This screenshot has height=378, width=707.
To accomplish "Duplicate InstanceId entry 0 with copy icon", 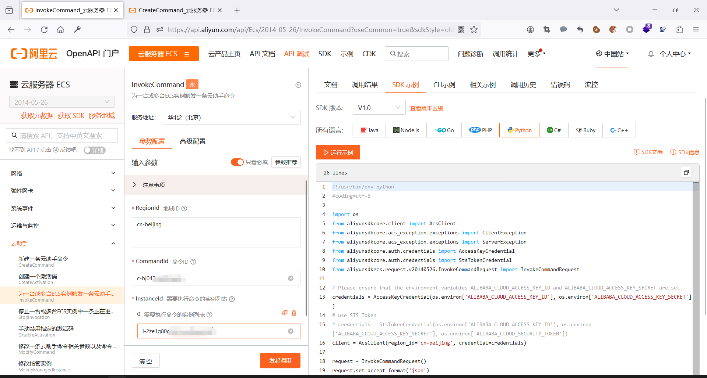I will [x=285, y=313].
